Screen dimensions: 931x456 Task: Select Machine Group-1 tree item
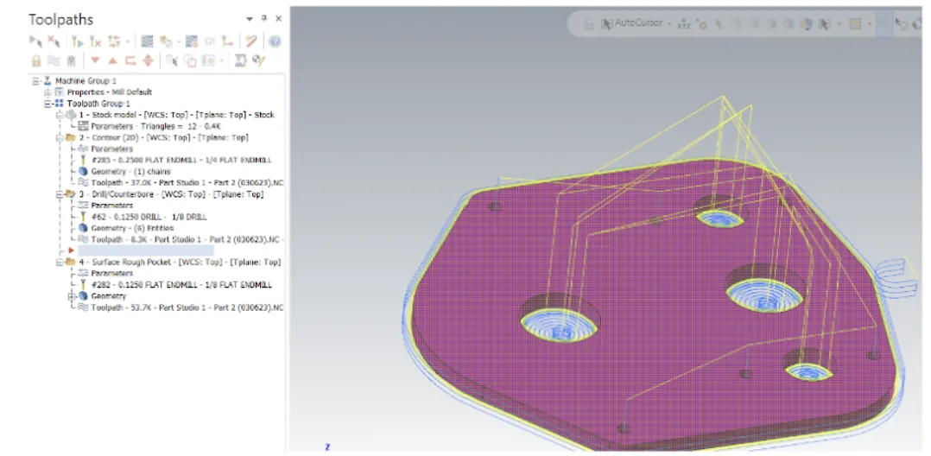[x=85, y=81]
